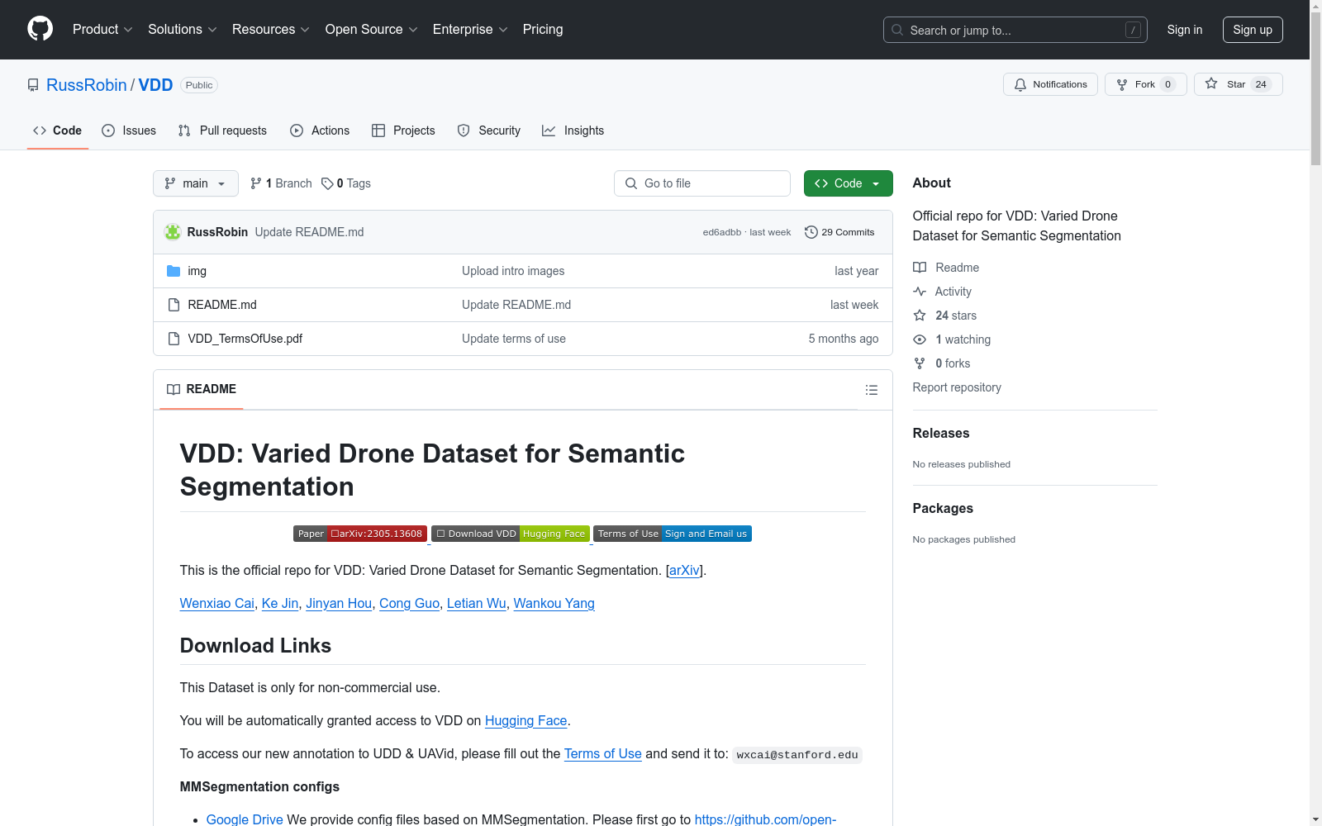Open the Enterprise dropdown
Image resolution: width=1322 pixels, height=826 pixels.
point(470,30)
